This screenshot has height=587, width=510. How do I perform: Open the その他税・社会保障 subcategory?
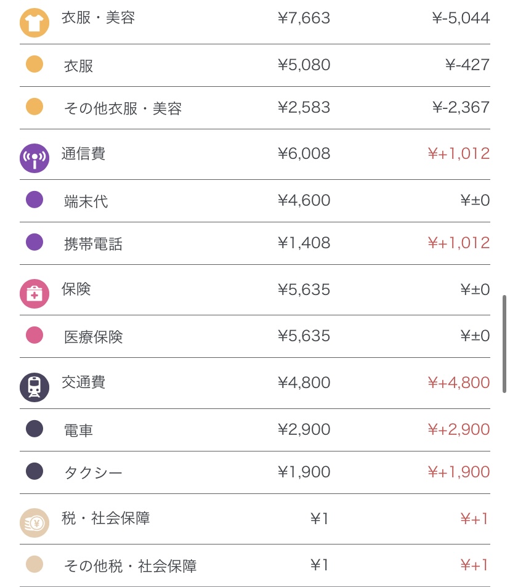[x=131, y=565]
